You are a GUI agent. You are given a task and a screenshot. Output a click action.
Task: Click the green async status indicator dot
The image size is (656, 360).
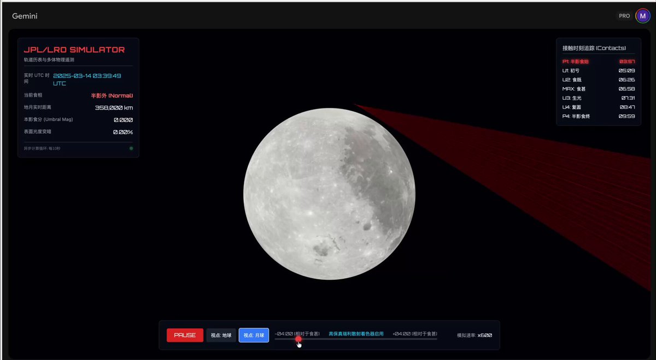coord(131,148)
